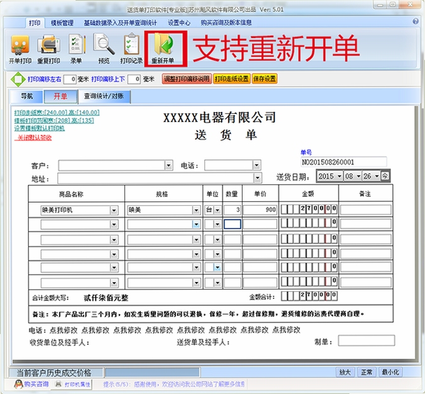Open 购买咨询及版本信息 tab
Image resolution: width=425 pixels, height=394 pixels.
pyautogui.click(x=226, y=23)
